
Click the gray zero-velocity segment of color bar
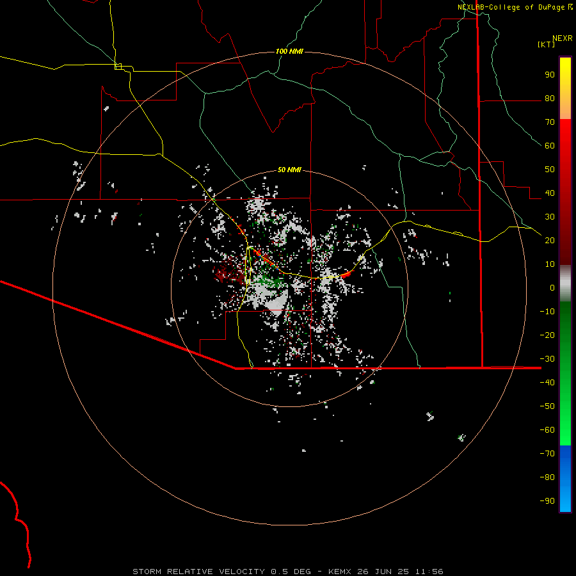(565, 284)
